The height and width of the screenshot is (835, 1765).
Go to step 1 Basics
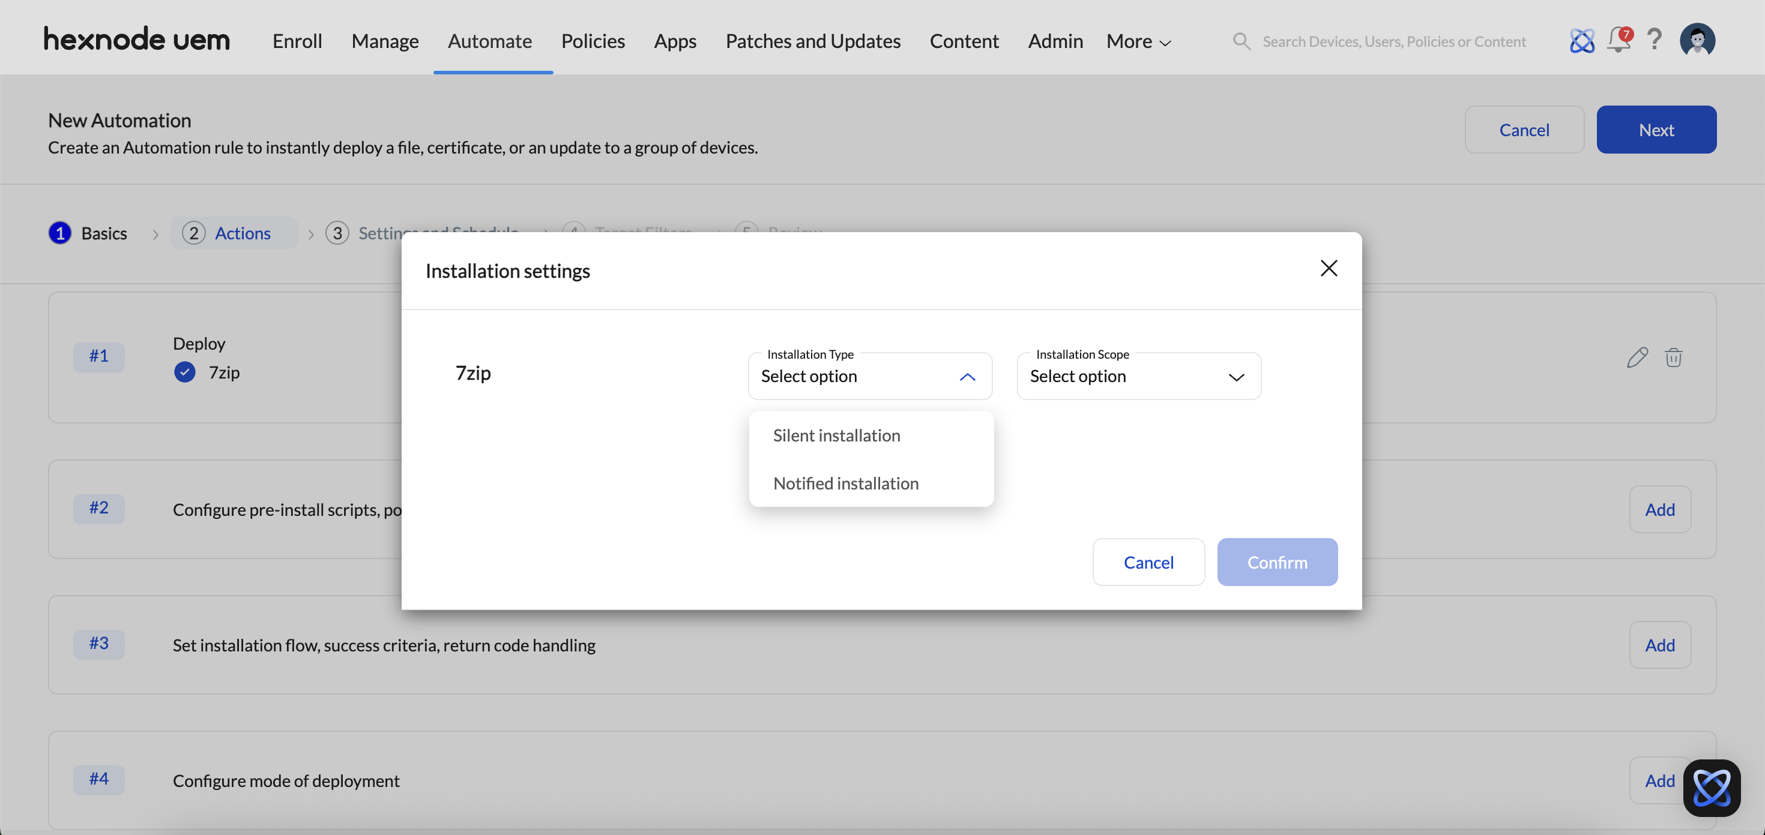point(88,233)
